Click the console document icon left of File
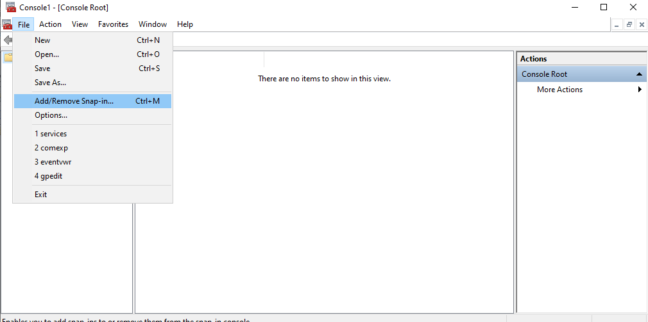The width and height of the screenshot is (648, 322). pos(7,24)
